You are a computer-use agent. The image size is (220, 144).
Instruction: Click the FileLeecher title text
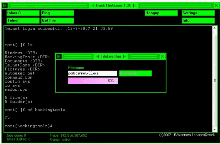111,56
